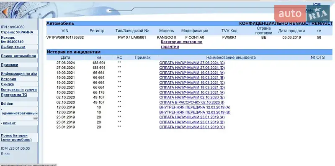Open Поиск автомобиля in sidebar
335x166 pixels.
click(18, 56)
